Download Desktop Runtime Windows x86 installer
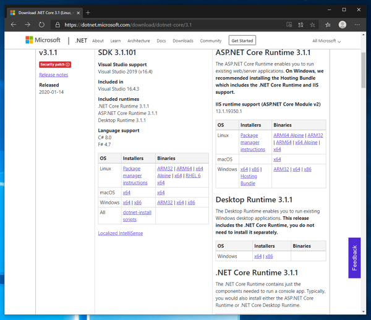 pos(269,256)
